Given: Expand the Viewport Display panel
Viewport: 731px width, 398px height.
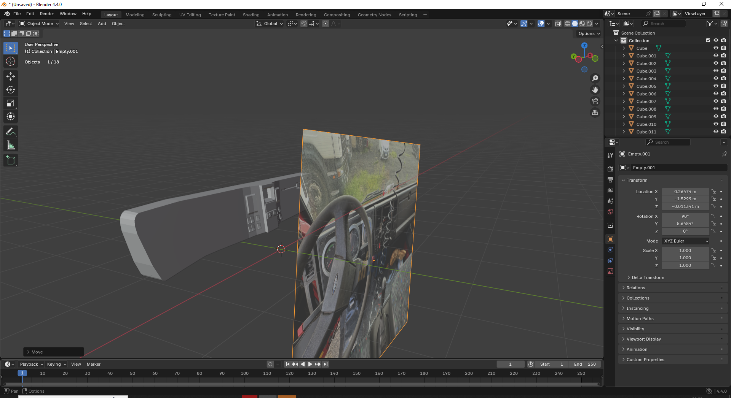Looking at the screenshot, I should (x=643, y=339).
